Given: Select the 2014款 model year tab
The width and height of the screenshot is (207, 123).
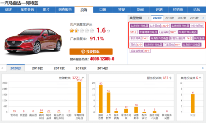Looking at the screenshot, I should [x=103, y=68].
